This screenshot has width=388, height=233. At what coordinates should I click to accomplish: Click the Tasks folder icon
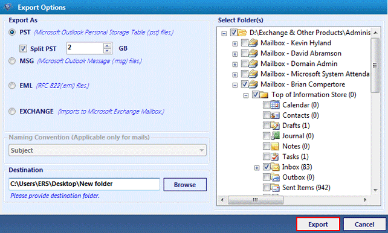coord(275,157)
